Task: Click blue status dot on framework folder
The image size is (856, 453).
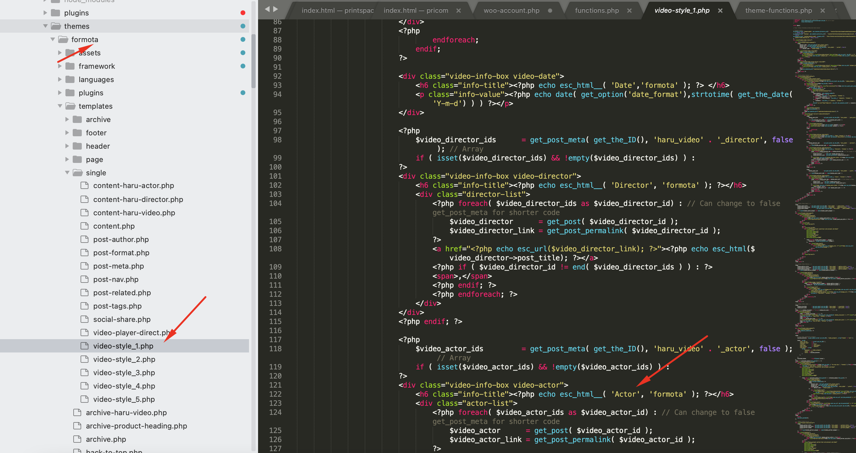Action: click(243, 66)
